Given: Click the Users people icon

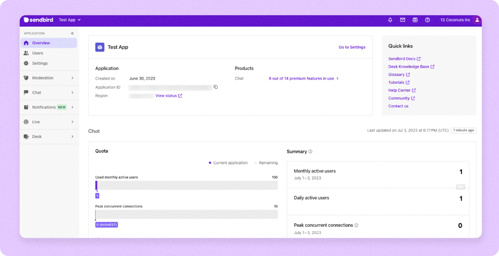Looking at the screenshot, I should tap(26, 53).
